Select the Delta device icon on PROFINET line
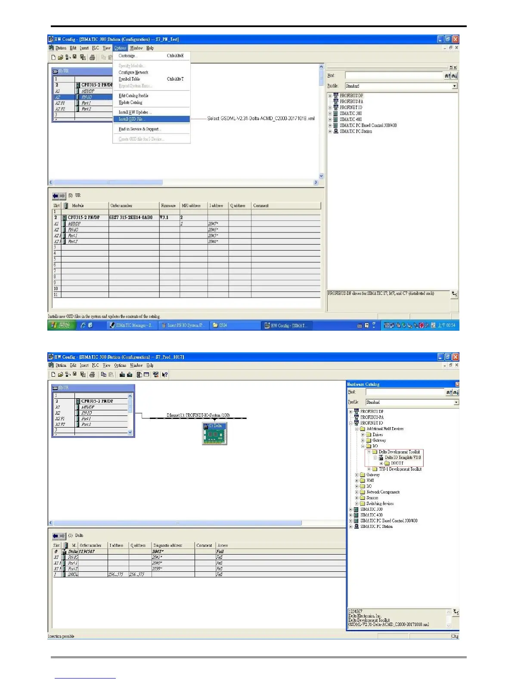Screen dimensions: 527x682 coord(214,434)
